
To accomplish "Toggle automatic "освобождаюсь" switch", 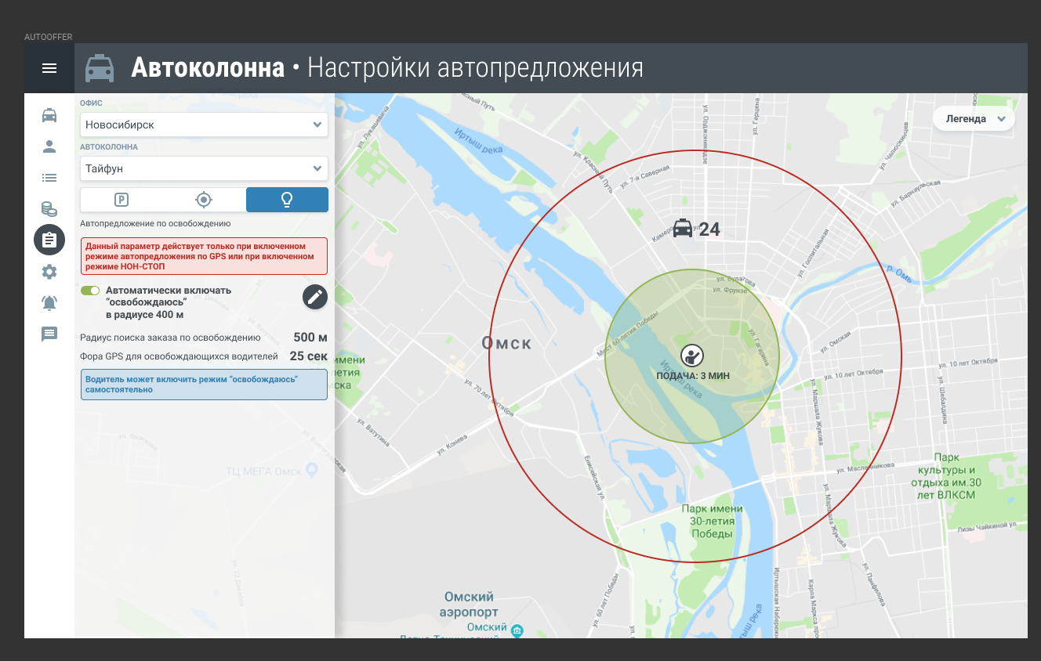I will 90,291.
